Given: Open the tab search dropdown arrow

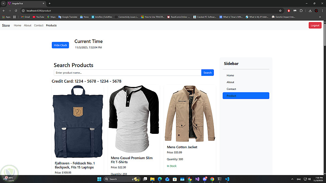Looking at the screenshot, I should pos(3,3).
